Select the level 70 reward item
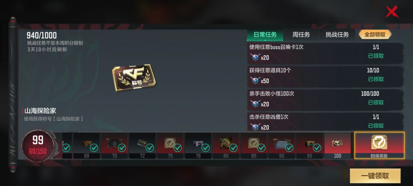 pos(114,146)
